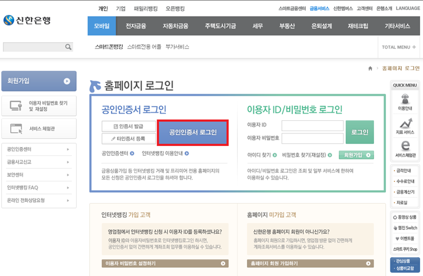Click arrow on 이용자 비밀번호 설정하기 bar

(x=223, y=263)
